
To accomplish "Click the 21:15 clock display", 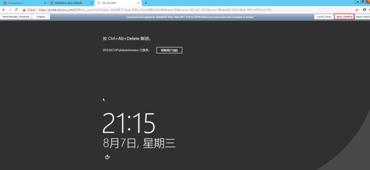I will (x=129, y=124).
